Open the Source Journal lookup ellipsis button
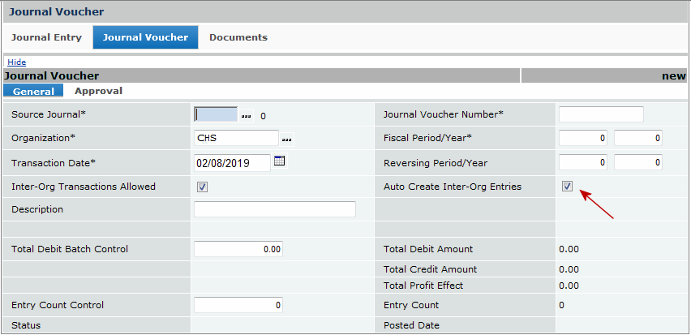This screenshot has height=335, width=691. click(x=247, y=115)
